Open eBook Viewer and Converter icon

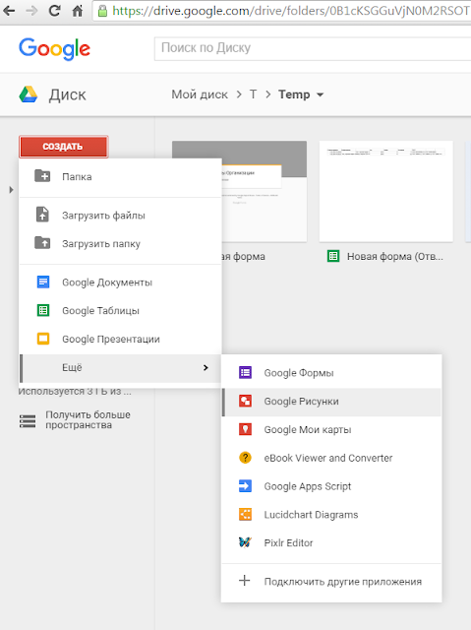click(245, 458)
